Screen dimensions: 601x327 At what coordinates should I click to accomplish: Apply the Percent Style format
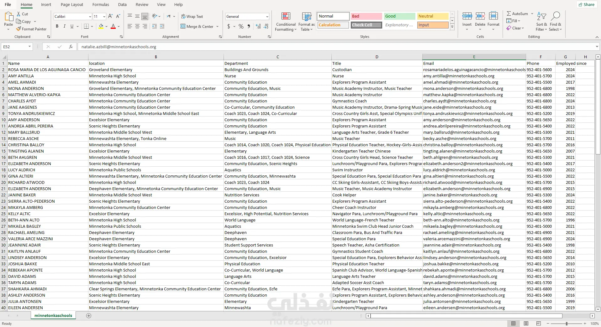pyautogui.click(x=241, y=26)
